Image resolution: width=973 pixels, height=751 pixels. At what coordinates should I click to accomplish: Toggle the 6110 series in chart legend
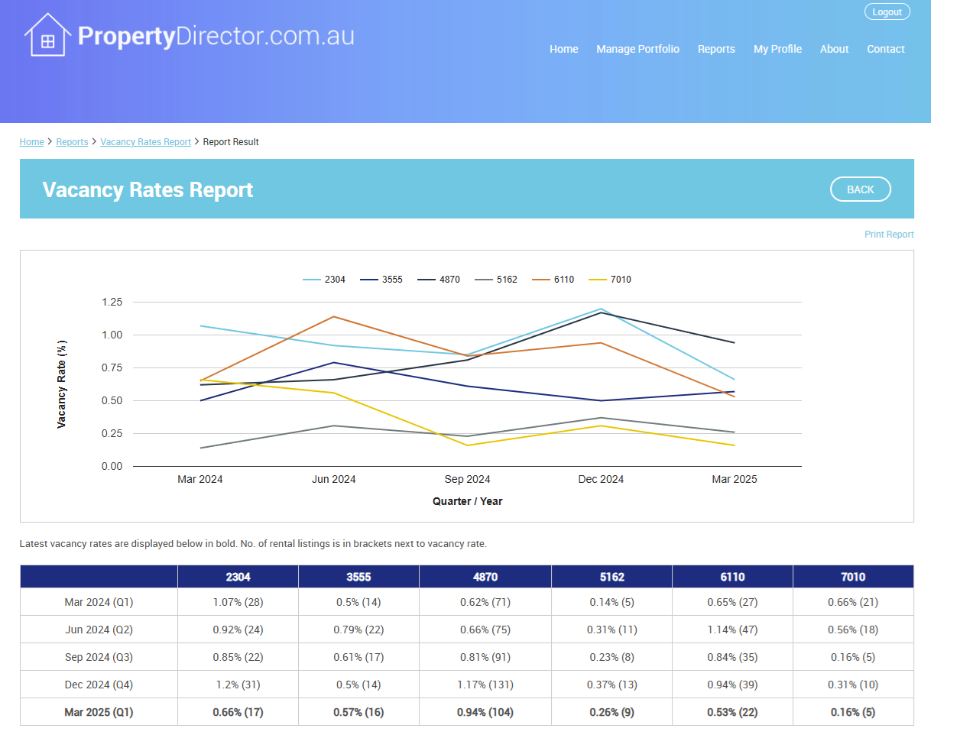553,280
